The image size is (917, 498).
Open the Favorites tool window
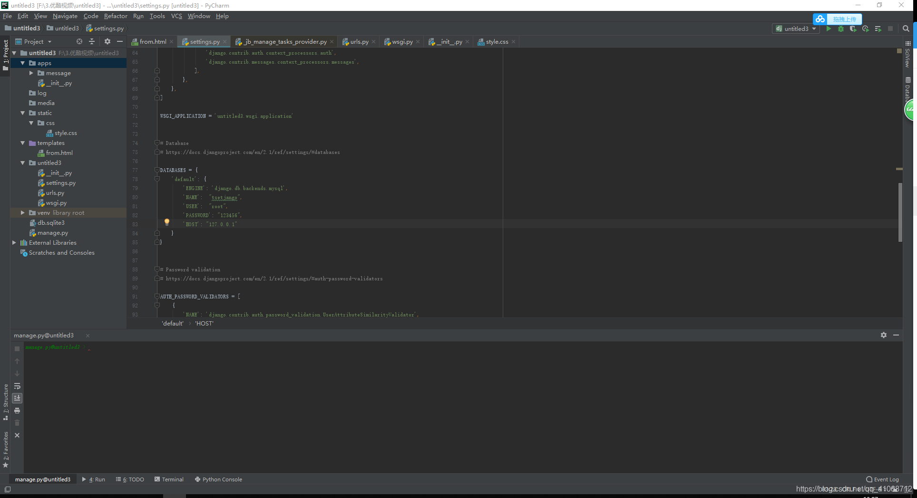6,449
